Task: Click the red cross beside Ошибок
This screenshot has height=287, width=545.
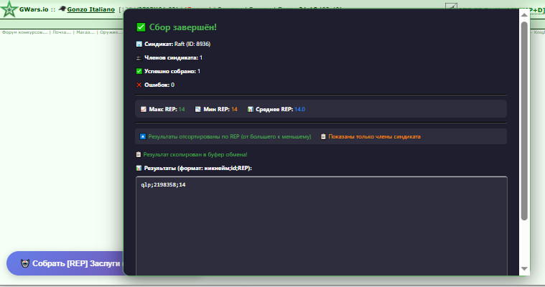Action: [139, 85]
